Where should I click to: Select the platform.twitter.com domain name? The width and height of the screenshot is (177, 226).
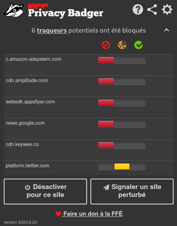coord(28,166)
